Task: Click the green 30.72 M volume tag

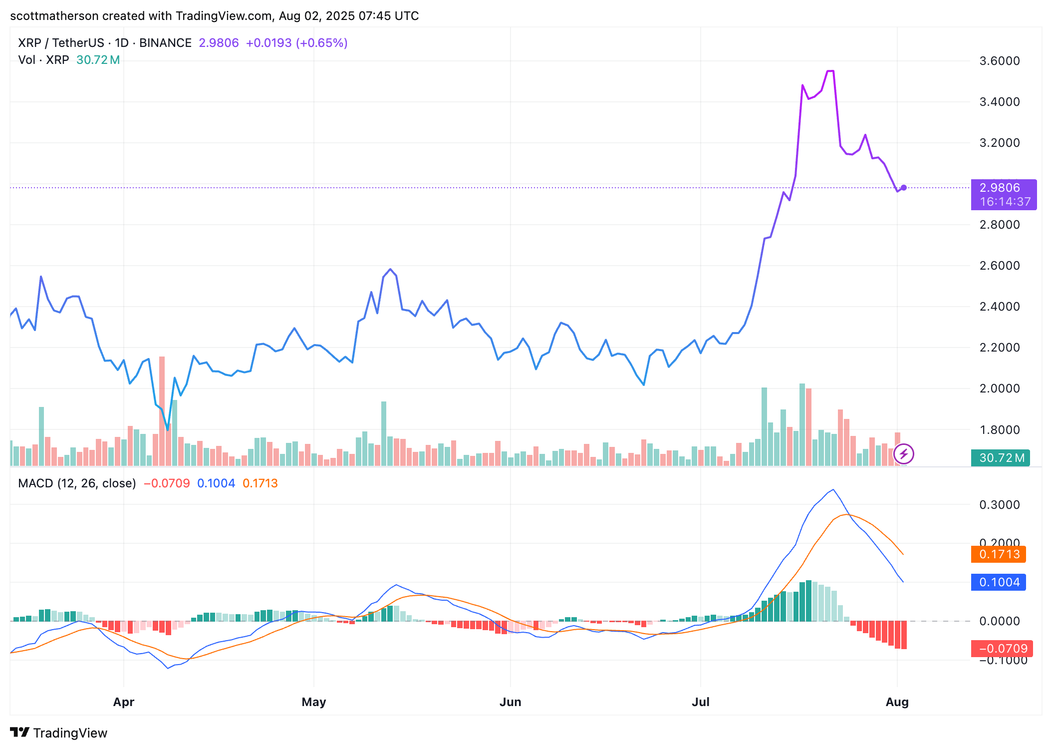Action: [x=1000, y=457]
